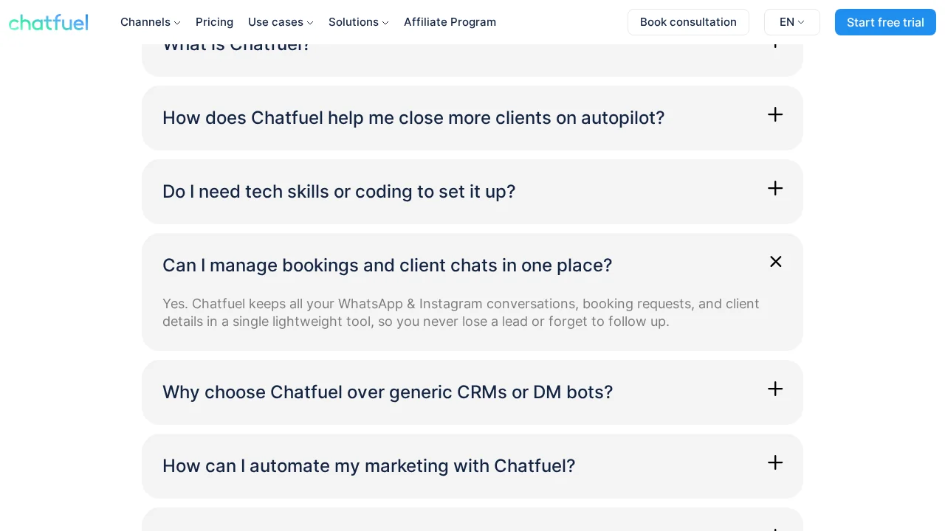This screenshot has height=531, width=945.
Task: Select the bookings and client chats question heading
Action: pyautogui.click(x=387, y=265)
